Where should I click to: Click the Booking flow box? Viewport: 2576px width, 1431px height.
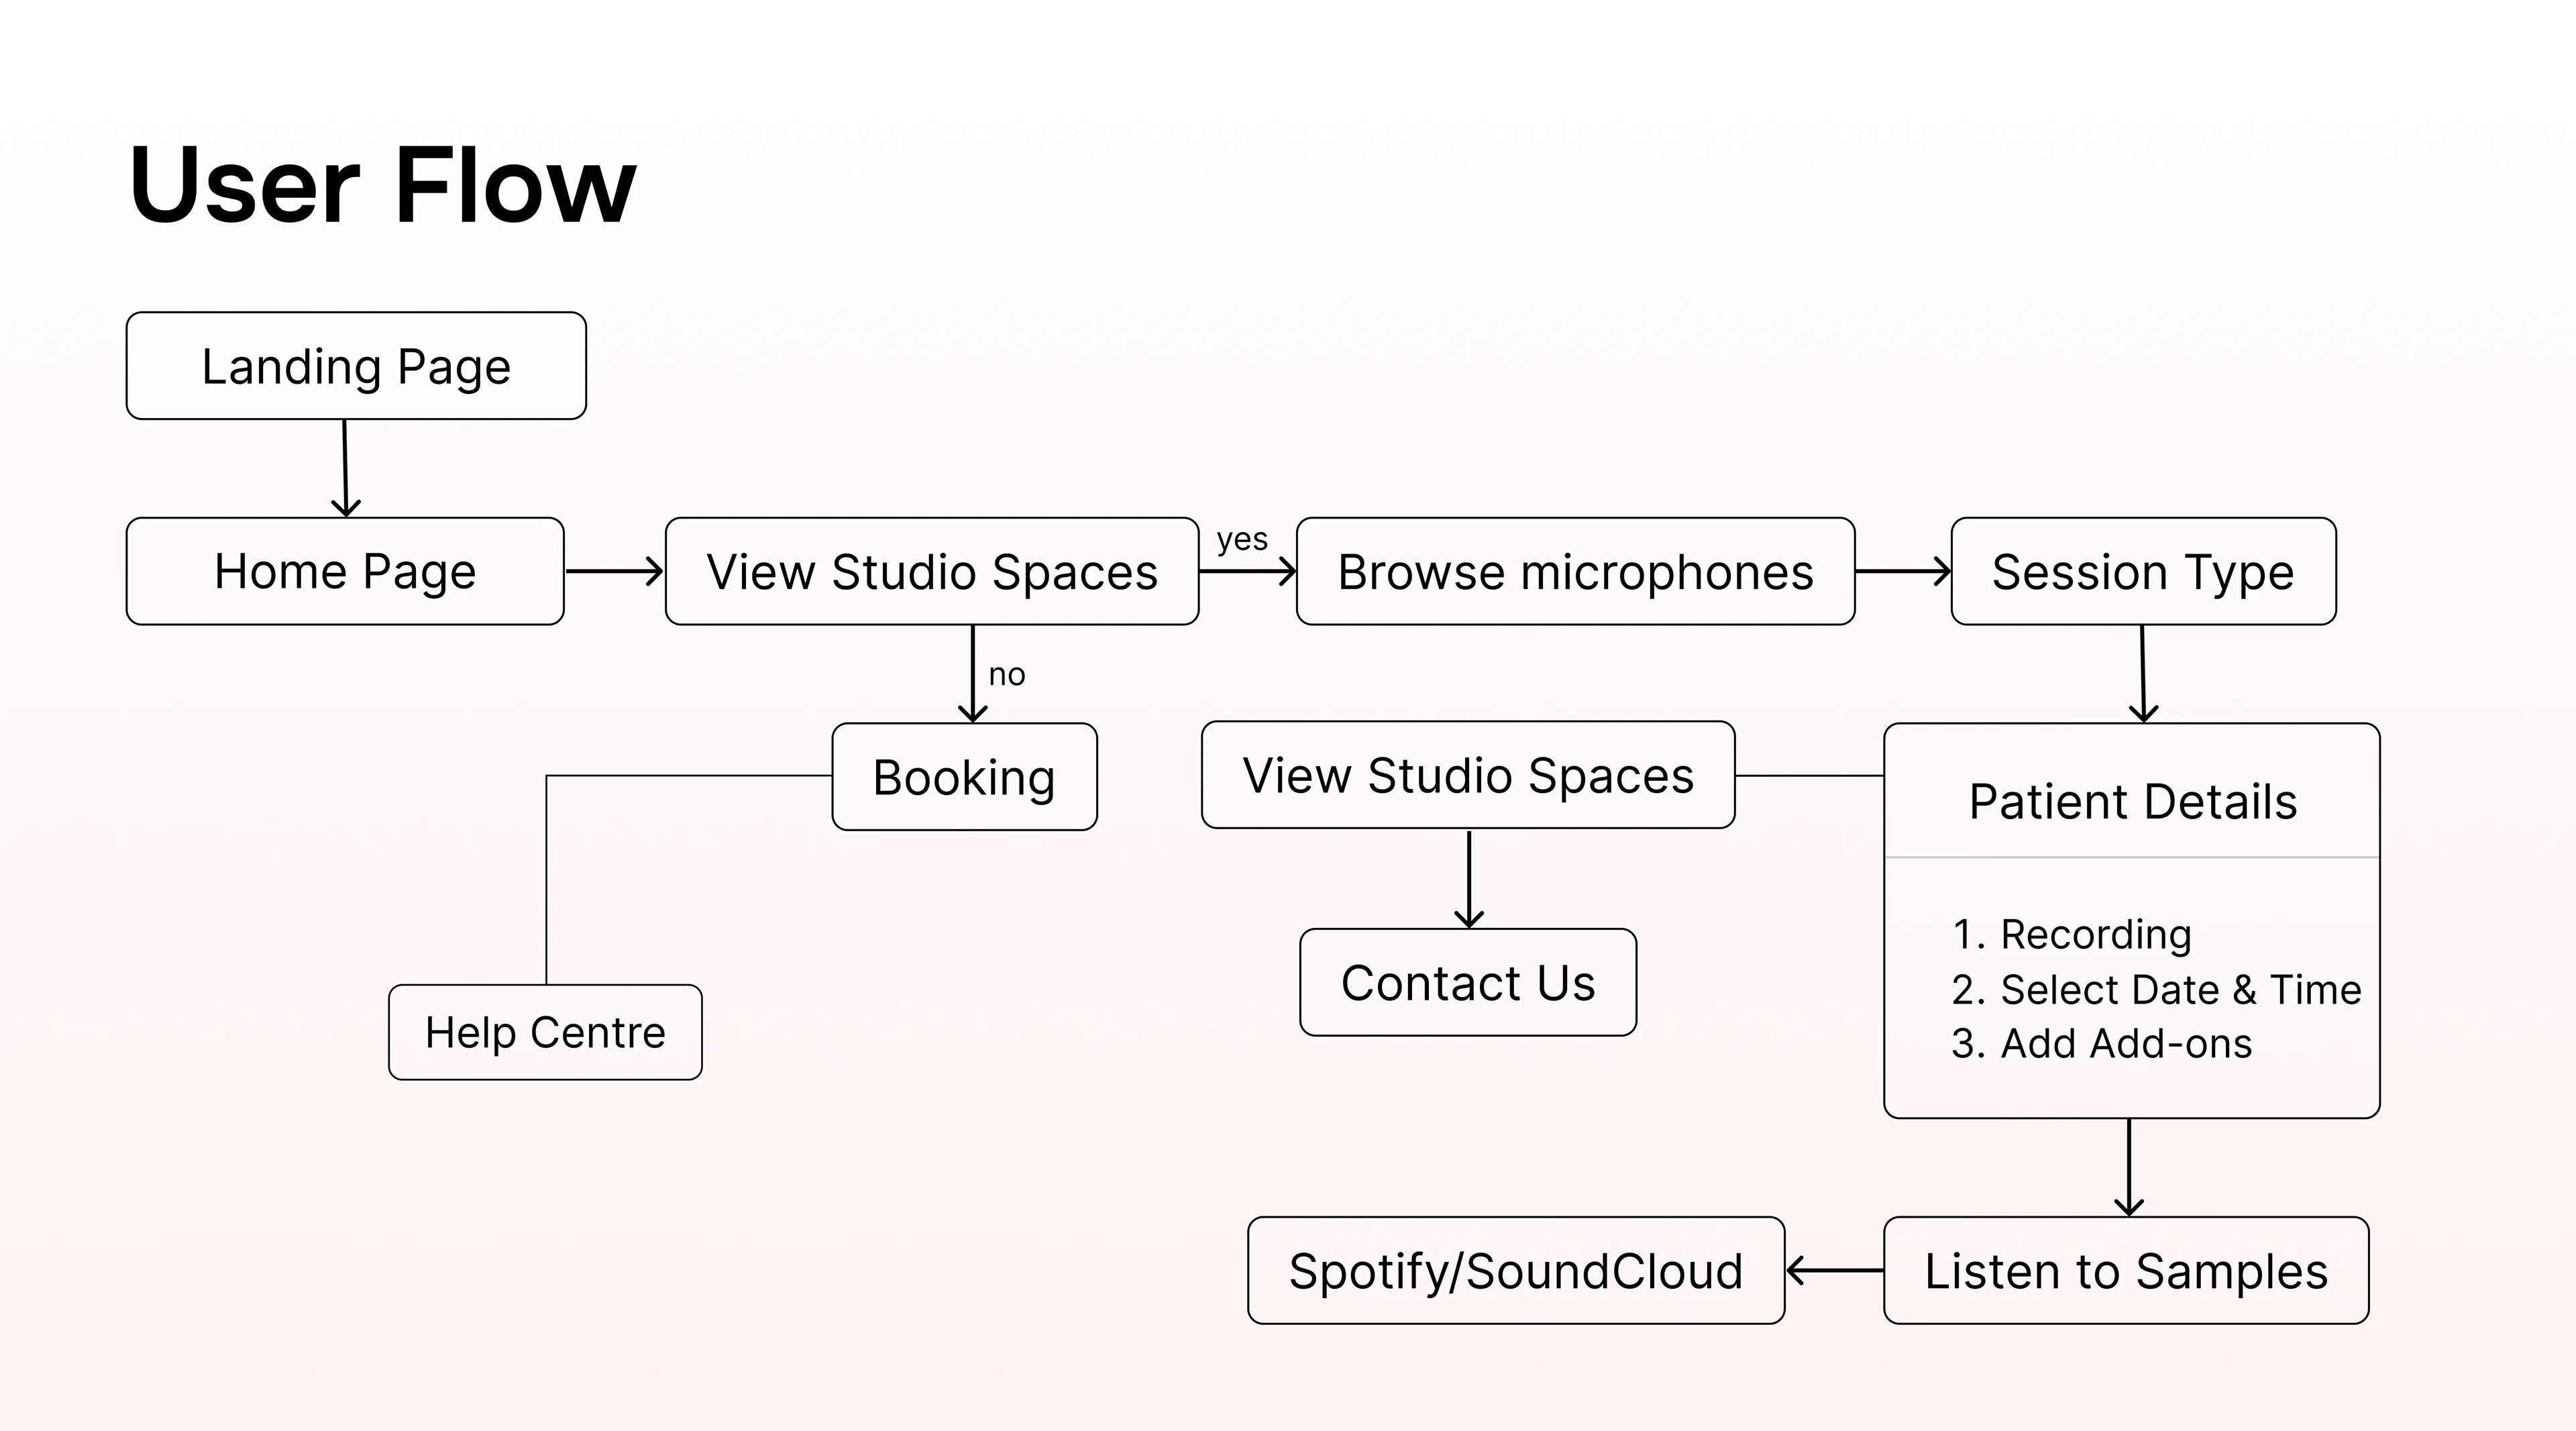click(x=964, y=777)
